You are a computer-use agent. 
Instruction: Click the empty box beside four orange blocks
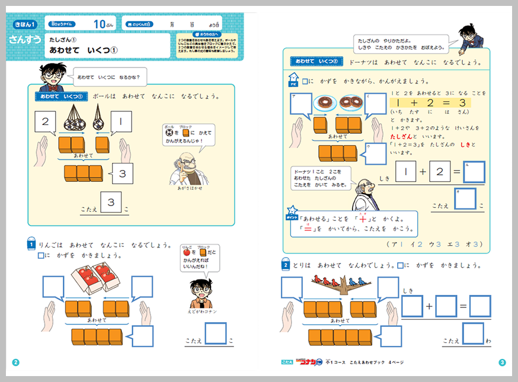[x=143, y=336]
